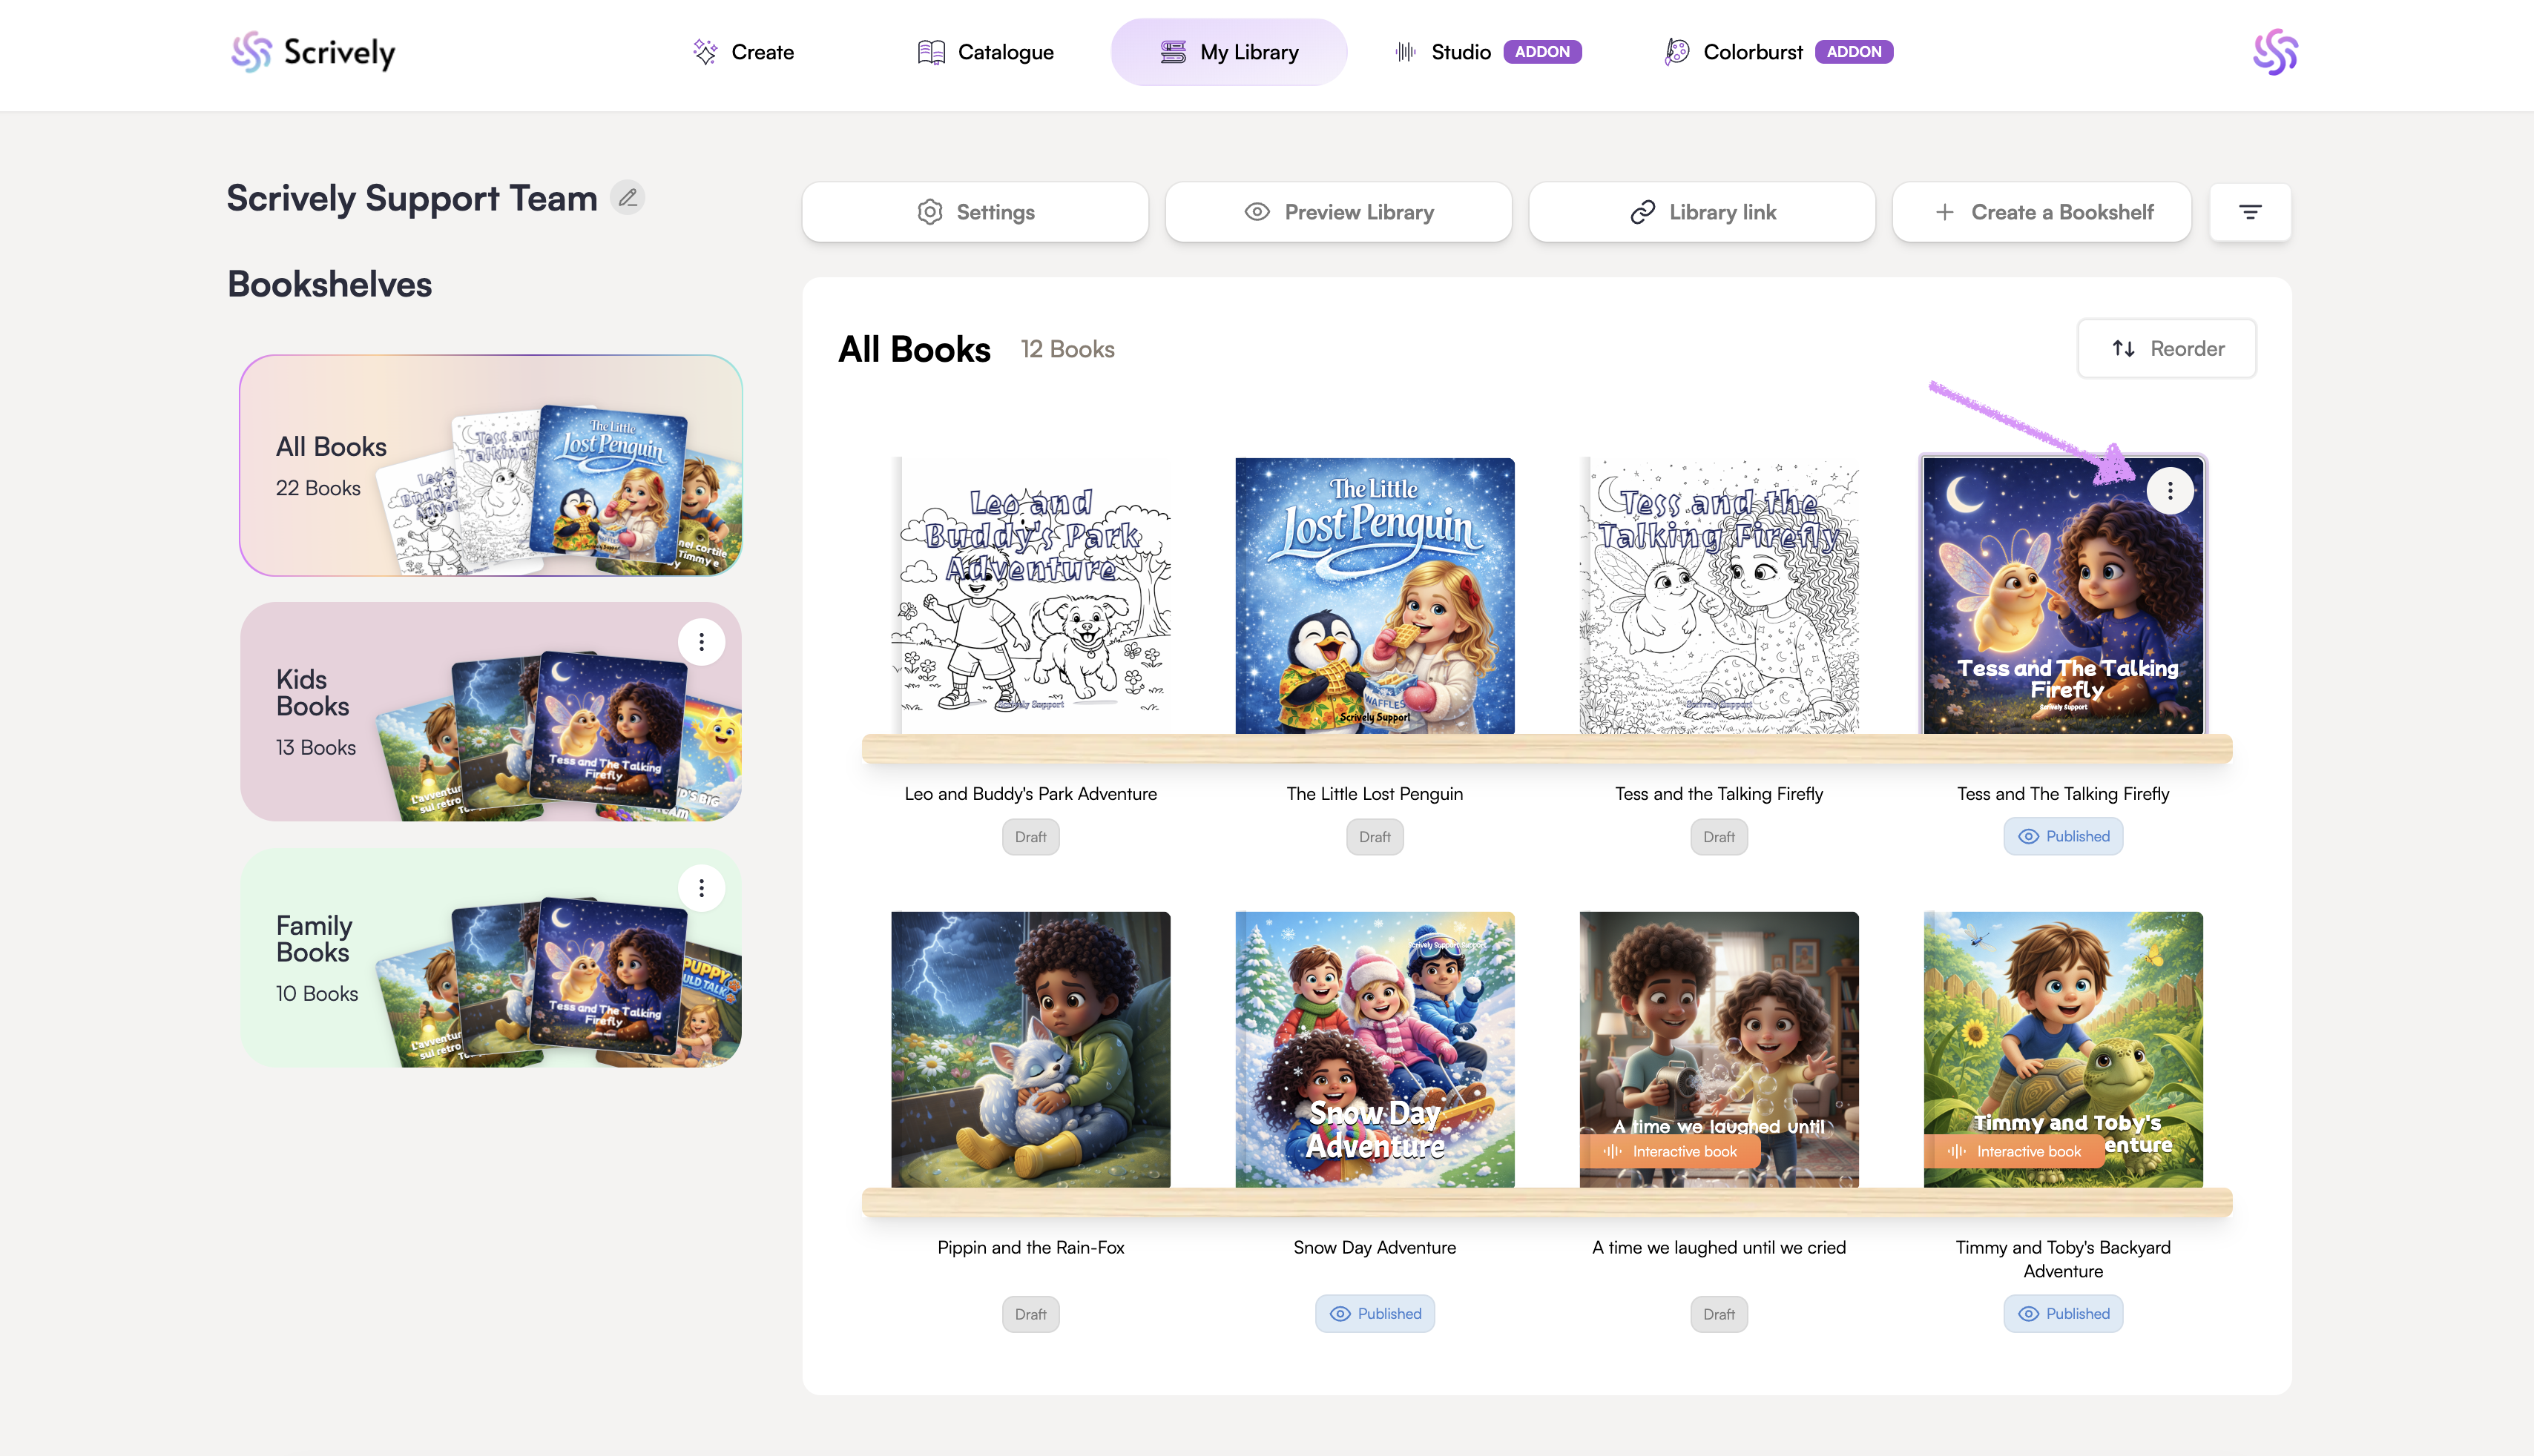This screenshot has width=2534, height=1456.
Task: Click Published badge under Snow Day Adventure
Action: pyautogui.click(x=1375, y=1314)
